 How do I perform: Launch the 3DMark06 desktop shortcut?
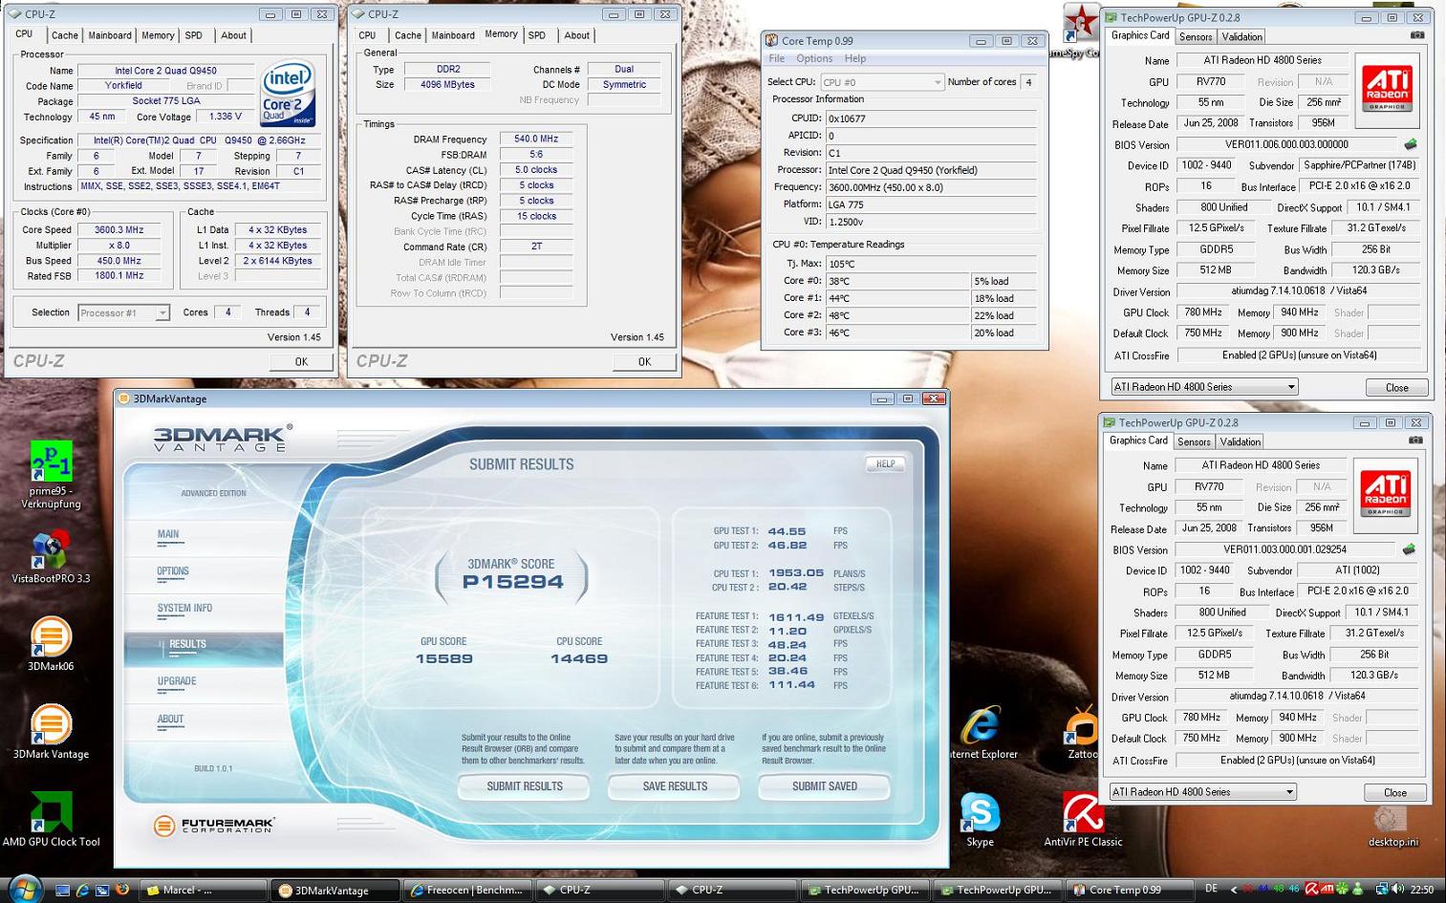51,644
